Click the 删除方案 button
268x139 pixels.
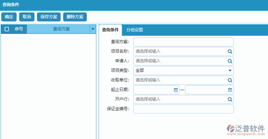pyautogui.click(x=75, y=17)
